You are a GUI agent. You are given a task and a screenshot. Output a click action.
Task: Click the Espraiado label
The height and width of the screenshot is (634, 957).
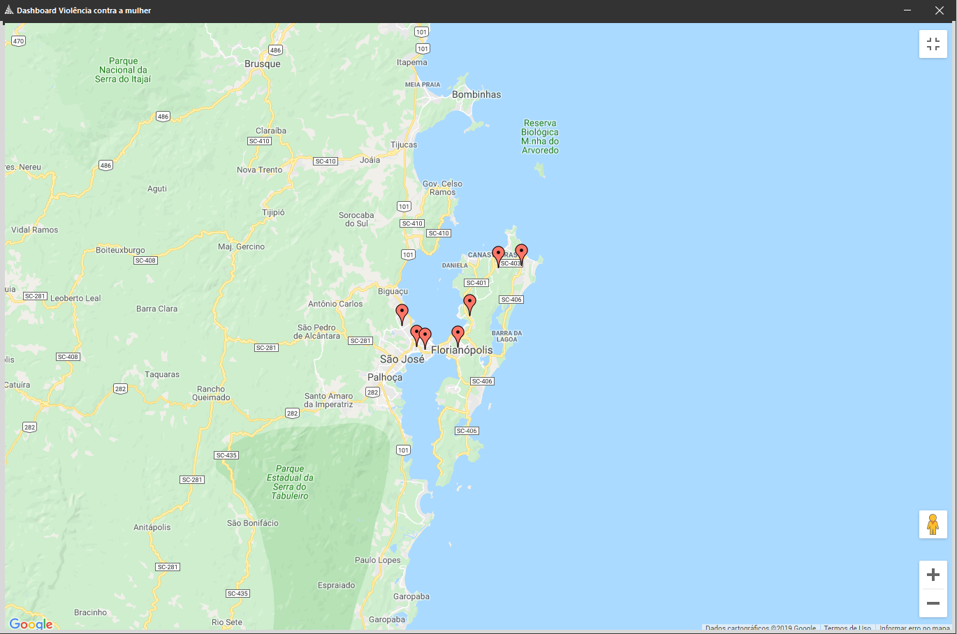pos(337,585)
